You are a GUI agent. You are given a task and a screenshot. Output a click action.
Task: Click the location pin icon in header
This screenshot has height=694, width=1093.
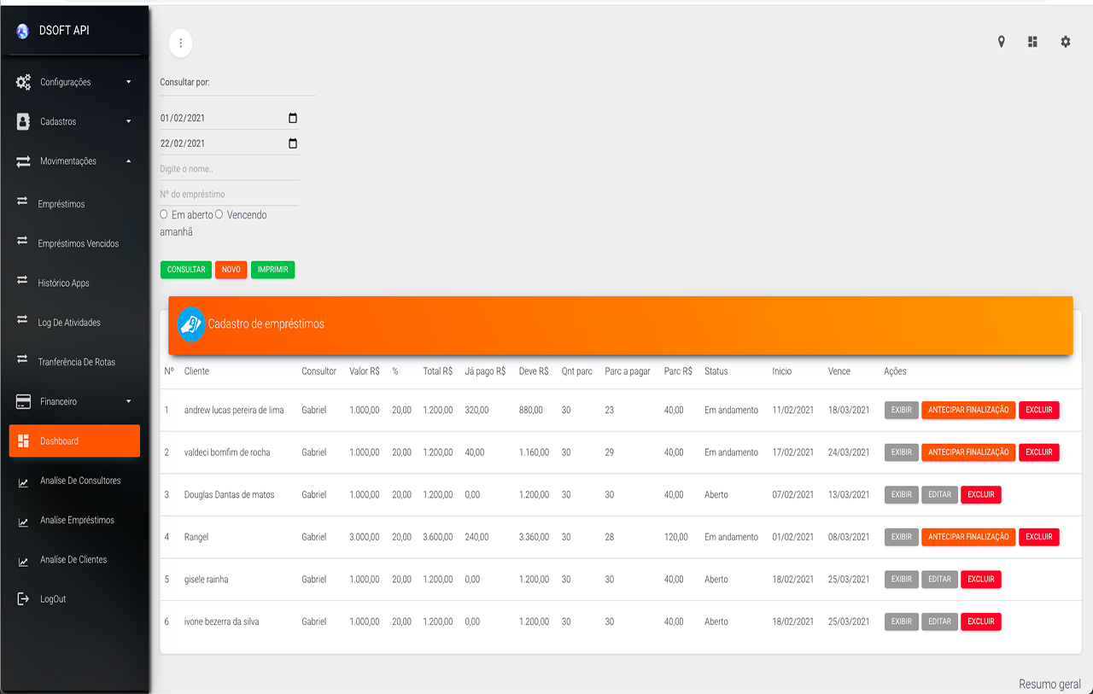tap(1002, 42)
